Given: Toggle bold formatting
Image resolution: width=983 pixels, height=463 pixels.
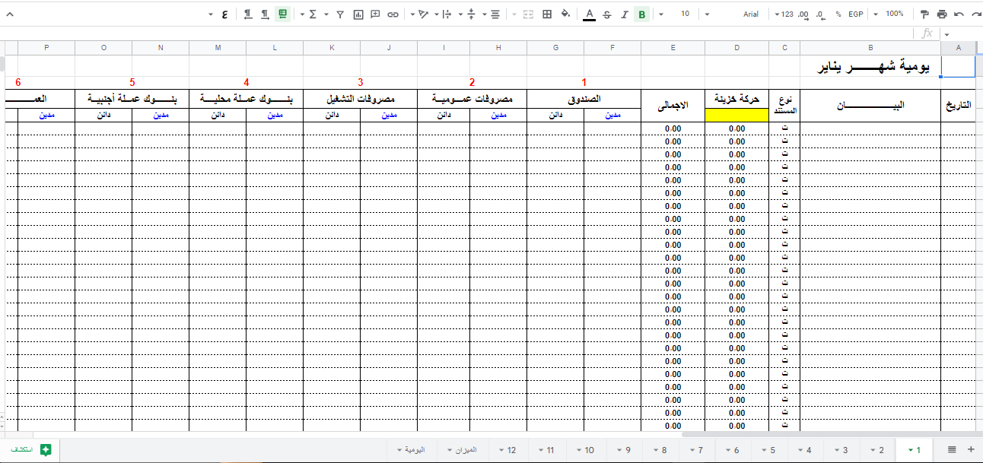Looking at the screenshot, I should click(x=641, y=14).
